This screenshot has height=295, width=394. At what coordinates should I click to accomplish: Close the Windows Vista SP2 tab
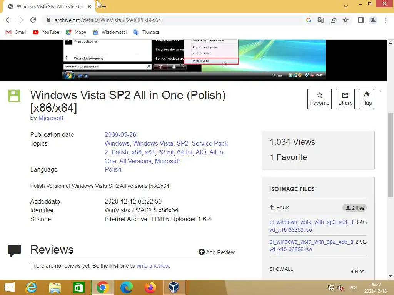pyautogui.click(x=89, y=7)
